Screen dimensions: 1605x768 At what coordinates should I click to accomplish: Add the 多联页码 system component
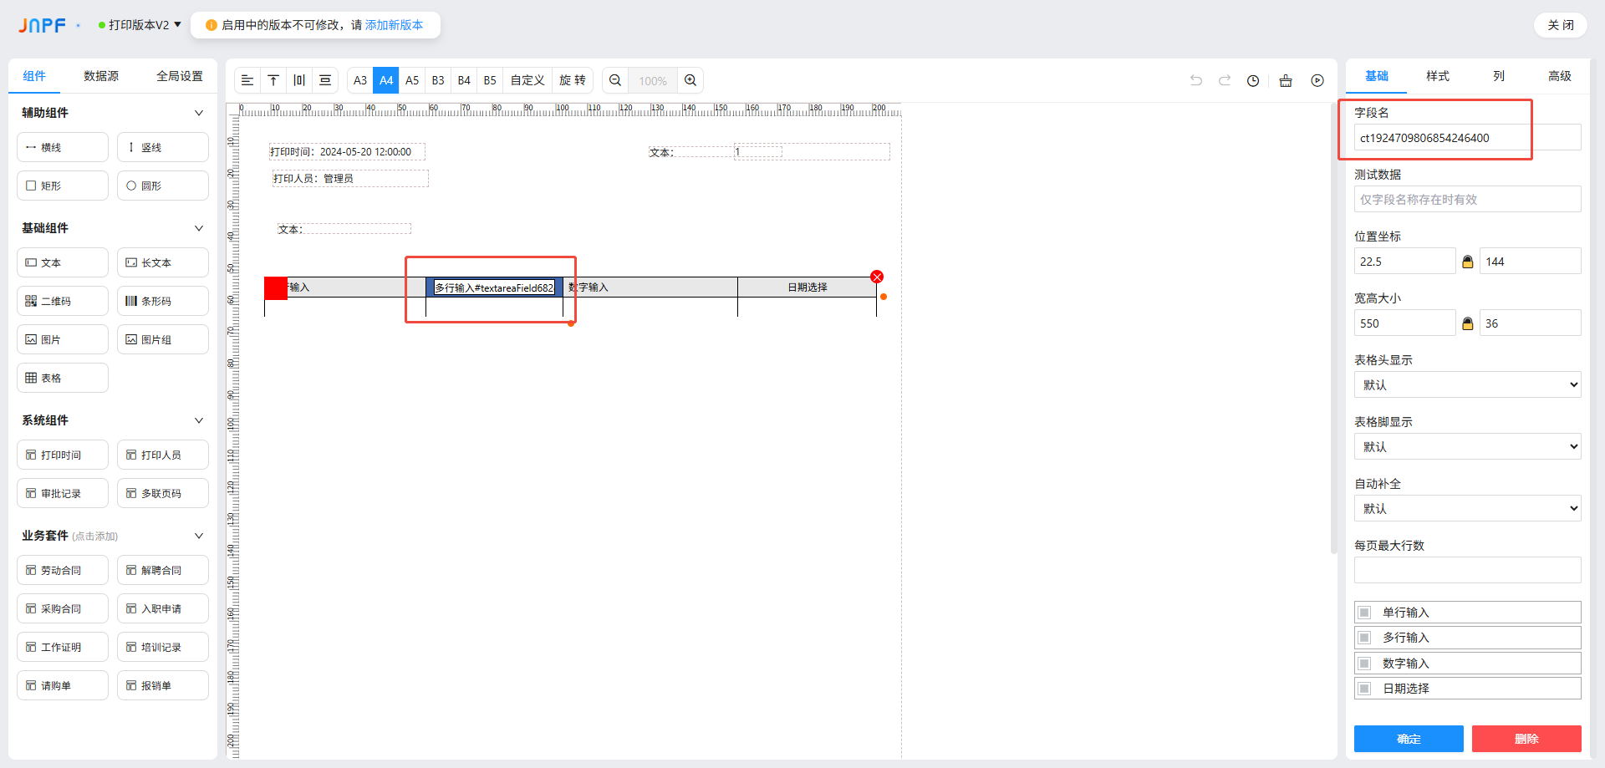point(163,493)
